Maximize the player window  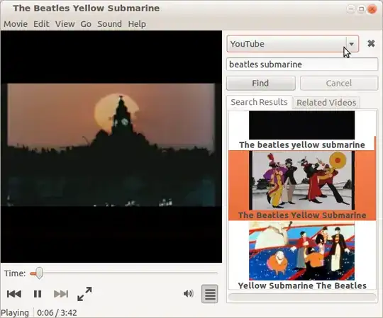pos(361,9)
